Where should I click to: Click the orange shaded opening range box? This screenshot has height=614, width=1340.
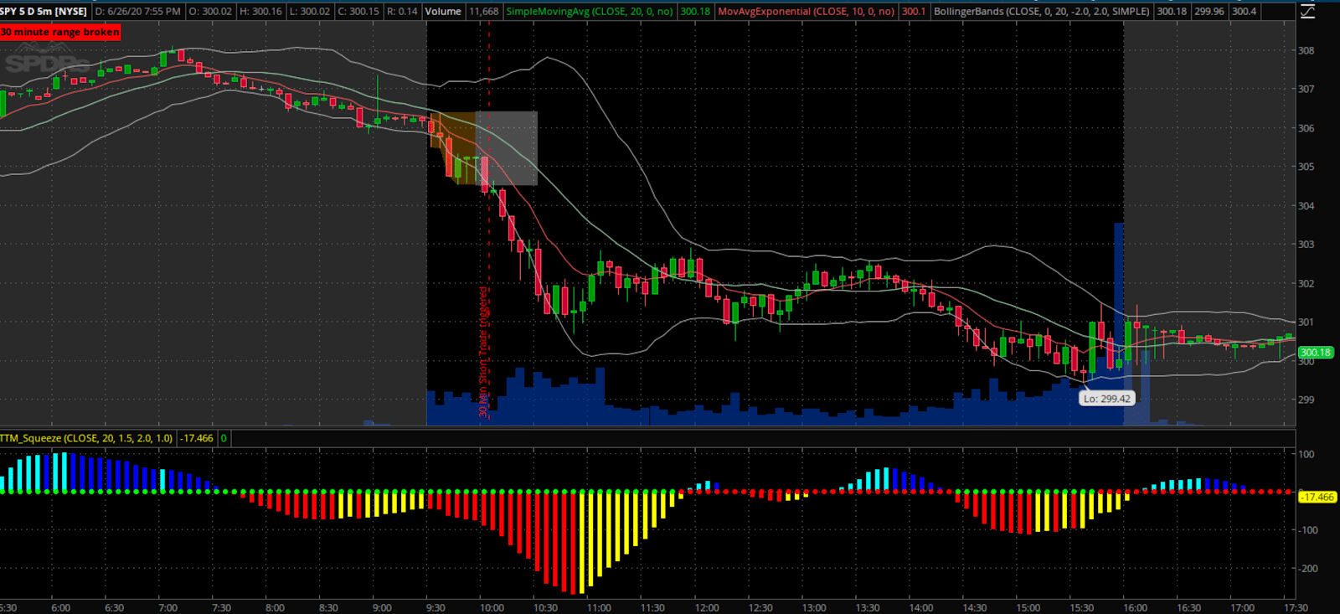[x=452, y=147]
